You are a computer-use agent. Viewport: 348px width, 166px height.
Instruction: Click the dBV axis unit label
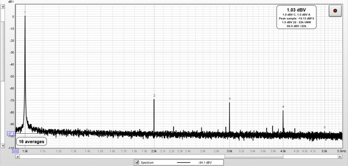[11, 2]
